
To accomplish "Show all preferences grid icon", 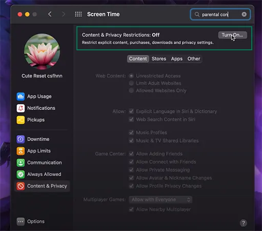I will [x=78, y=14].
